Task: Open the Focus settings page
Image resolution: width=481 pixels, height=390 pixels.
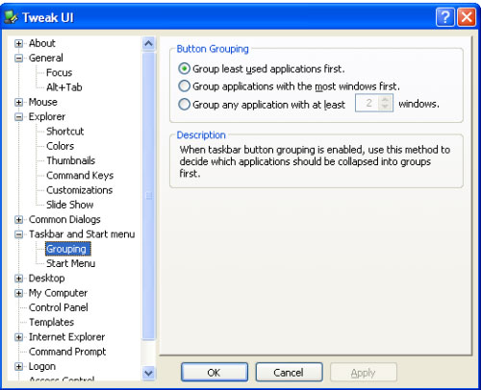Action: [x=60, y=73]
